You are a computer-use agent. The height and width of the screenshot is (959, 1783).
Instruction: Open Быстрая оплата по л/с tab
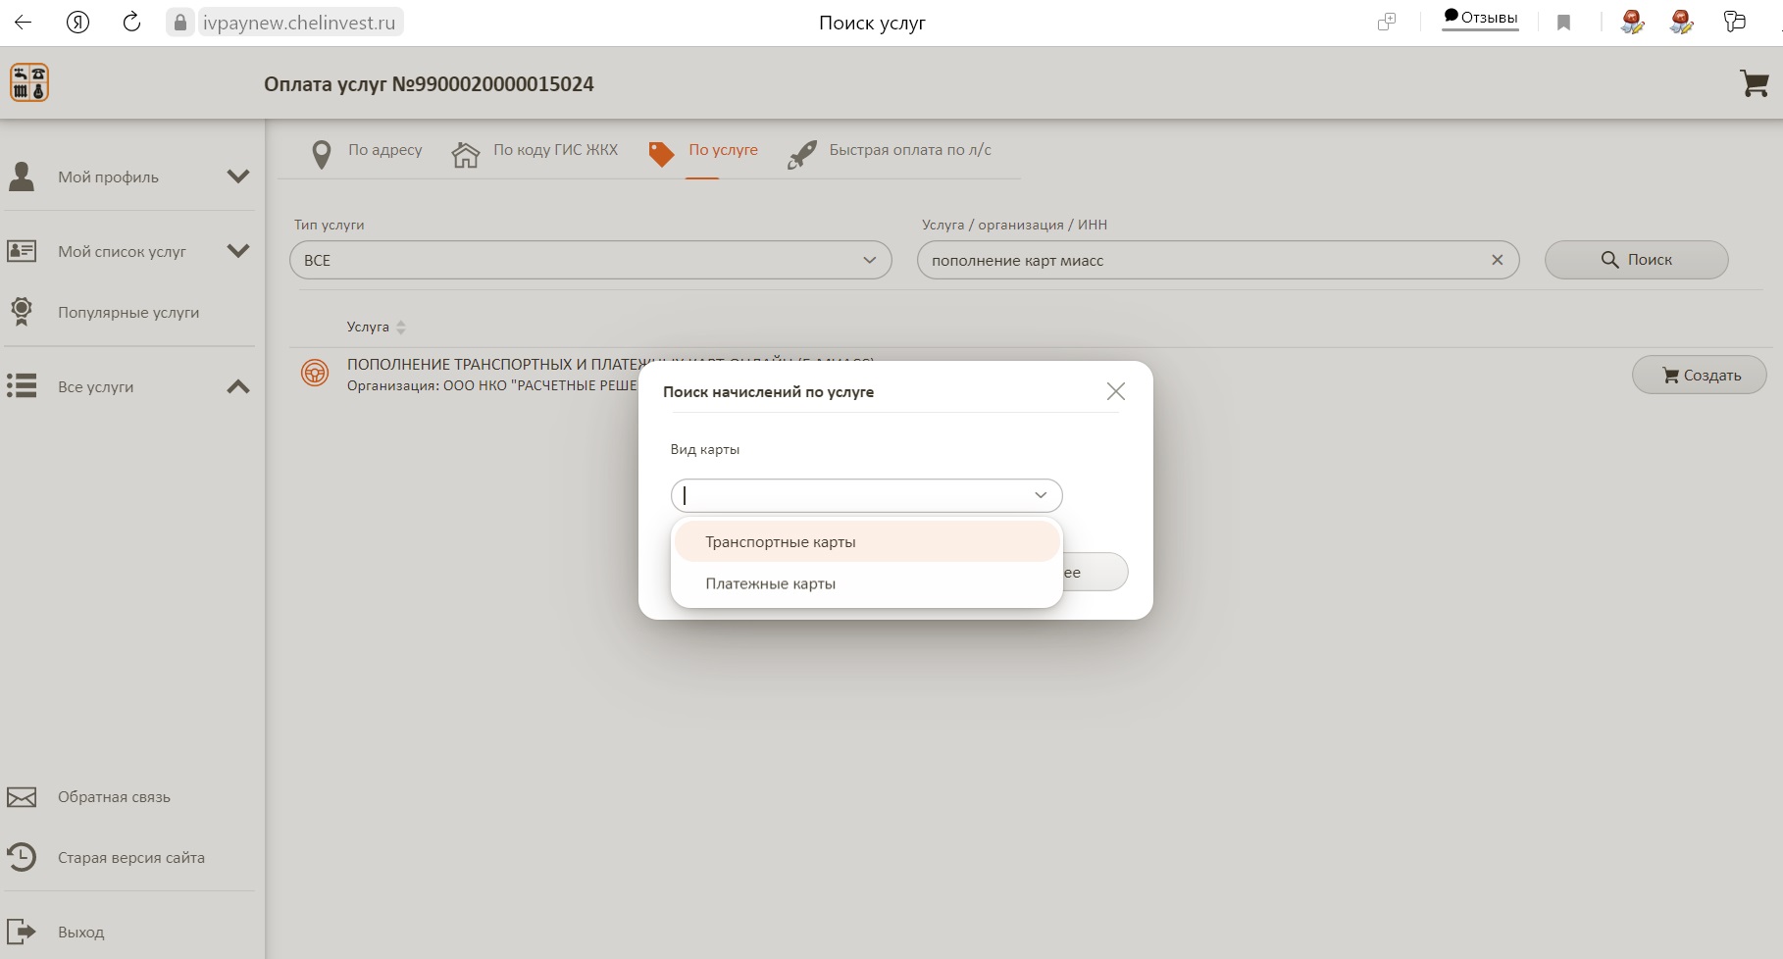pos(910,150)
